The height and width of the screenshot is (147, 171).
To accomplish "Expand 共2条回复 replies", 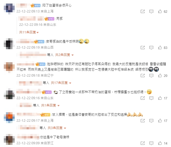I will point(64,55).
